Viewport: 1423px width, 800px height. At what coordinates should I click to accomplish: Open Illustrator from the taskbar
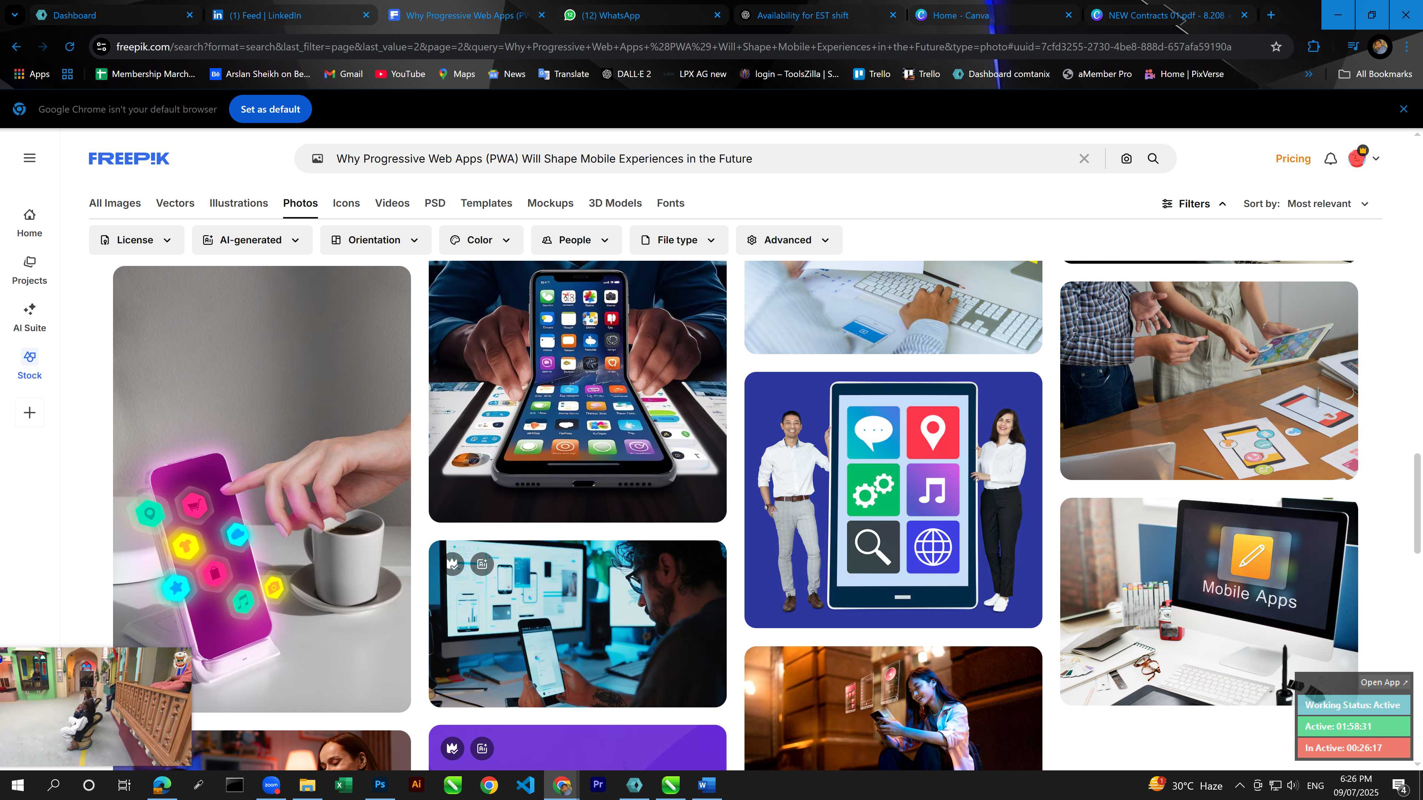pos(416,784)
